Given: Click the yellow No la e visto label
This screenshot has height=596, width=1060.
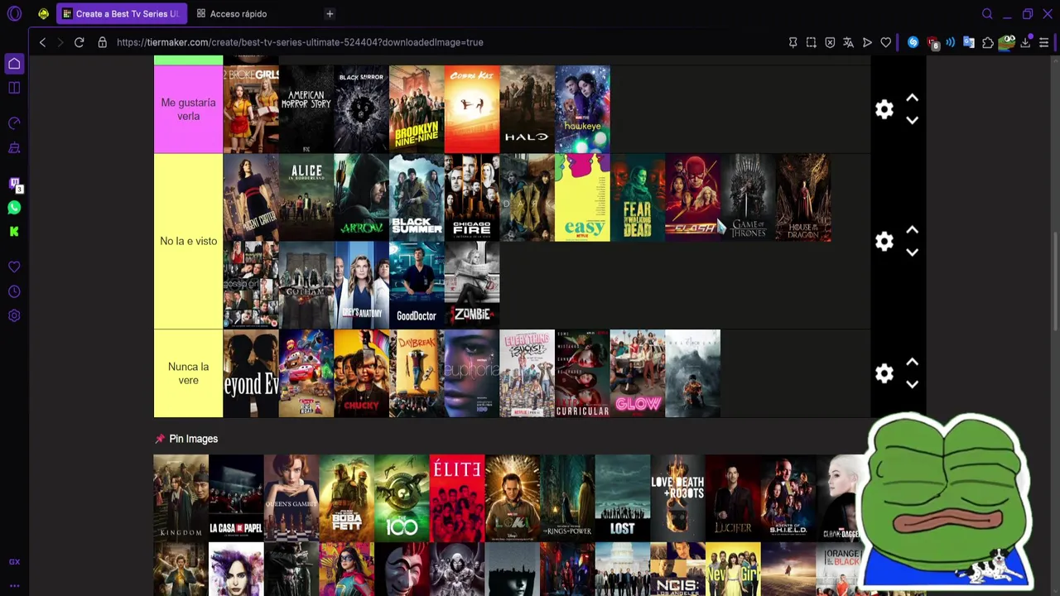Looking at the screenshot, I should coord(188,241).
